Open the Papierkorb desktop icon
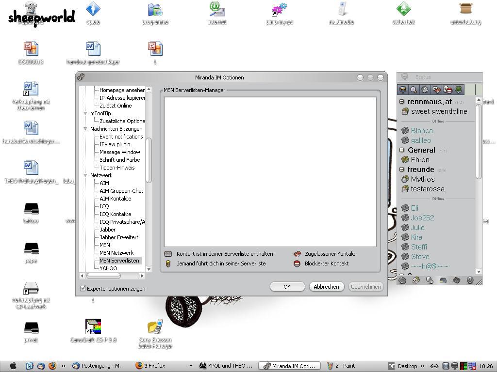497x372 pixels. [31, 14]
